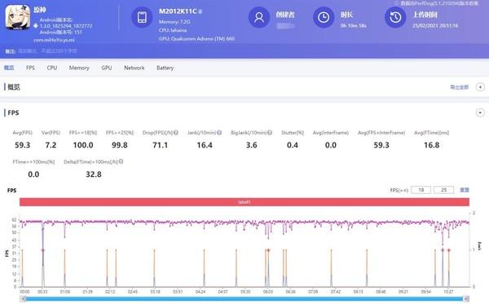Open help icon next to Delta(FTime)>100ms

pyautogui.click(x=121, y=161)
